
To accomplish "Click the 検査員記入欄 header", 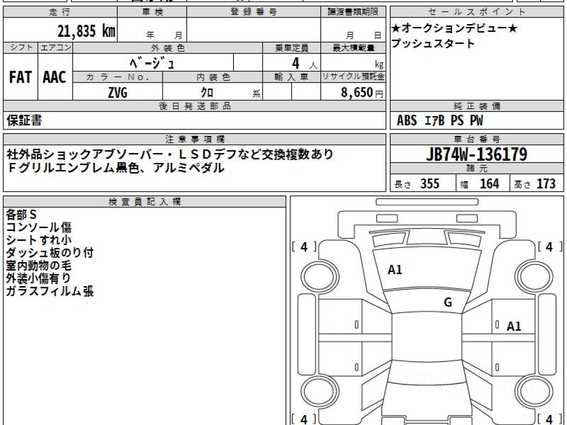I will (145, 202).
